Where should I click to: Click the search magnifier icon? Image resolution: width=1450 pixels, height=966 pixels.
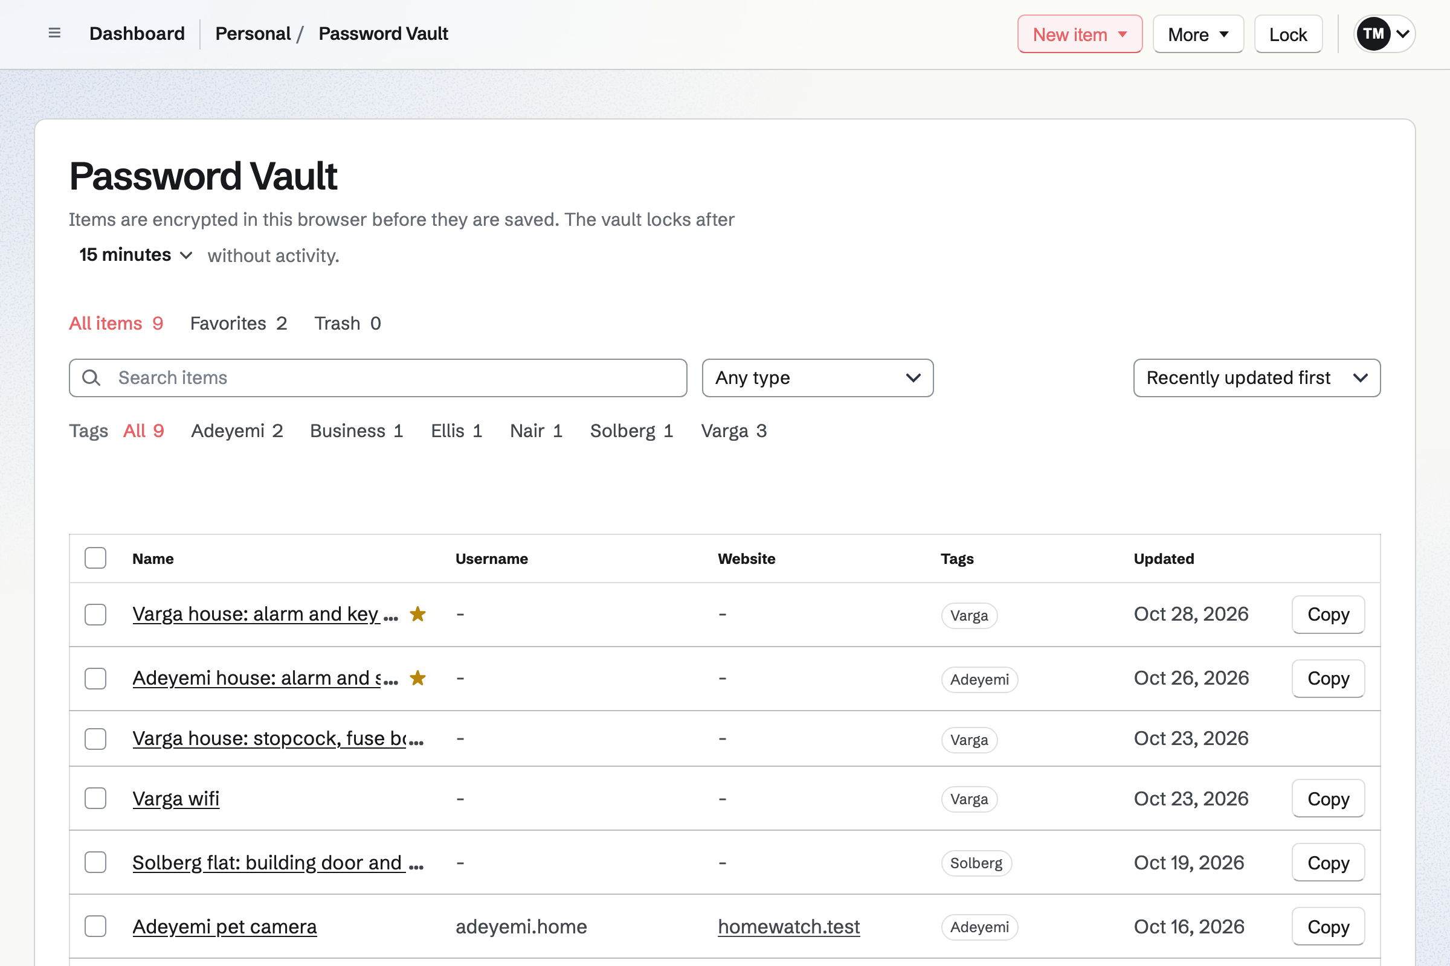tap(91, 378)
